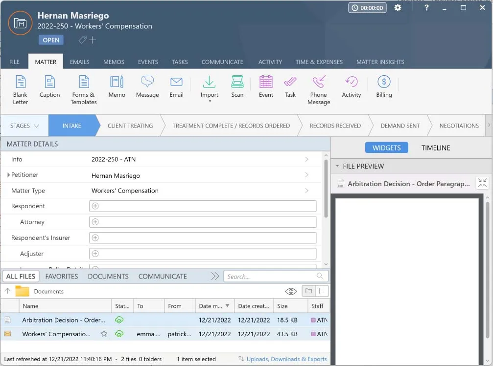Start the 00:00:00 timer
Viewport: 493px width, 366px height.
[367, 8]
